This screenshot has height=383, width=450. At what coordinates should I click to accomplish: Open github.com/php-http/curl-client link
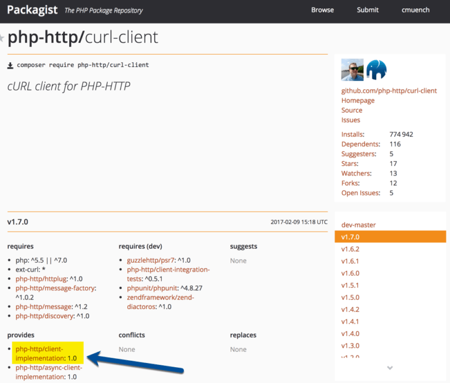click(389, 91)
